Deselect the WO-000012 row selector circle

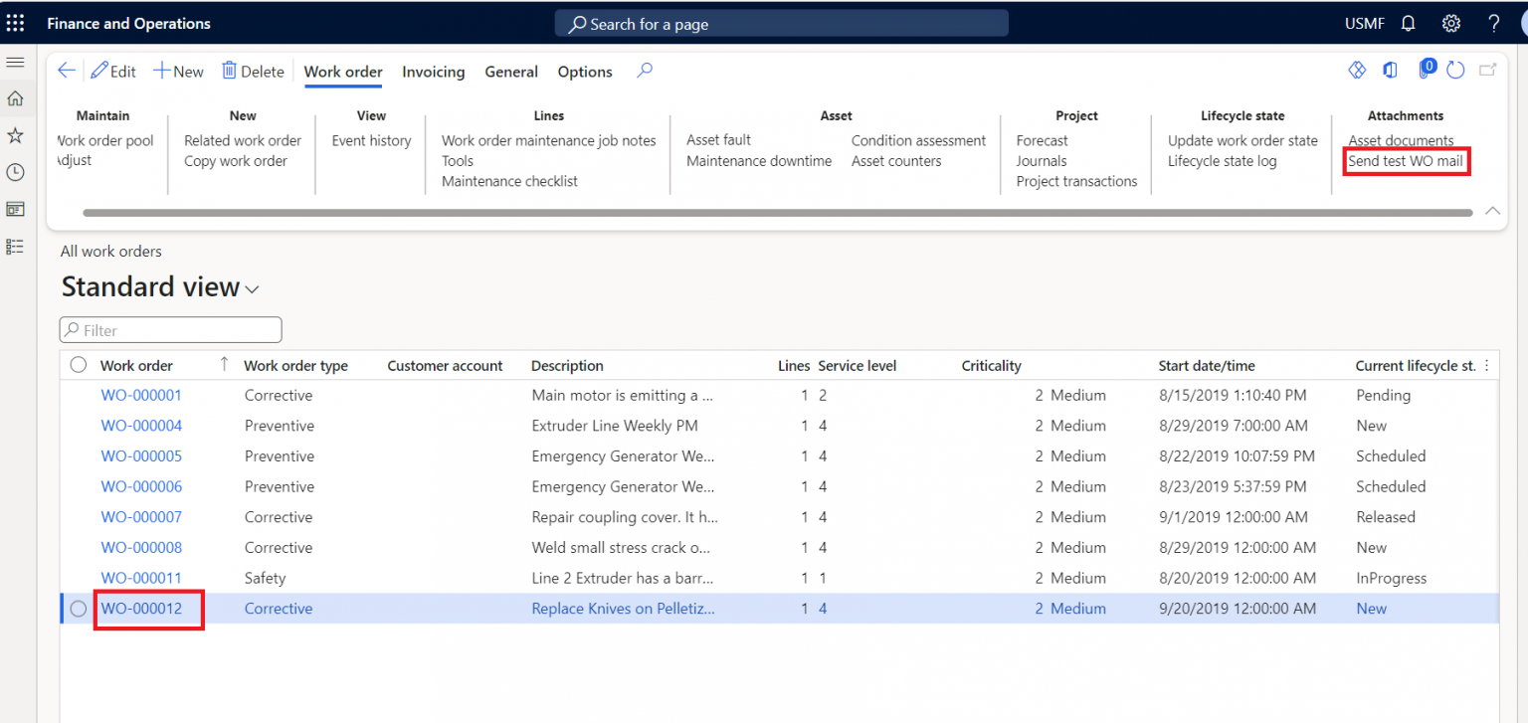coord(78,608)
